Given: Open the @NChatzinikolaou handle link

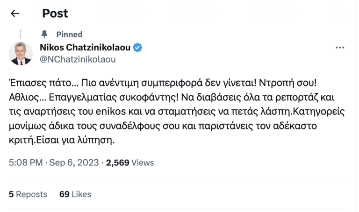Looking at the screenshot, I should click(78, 59).
